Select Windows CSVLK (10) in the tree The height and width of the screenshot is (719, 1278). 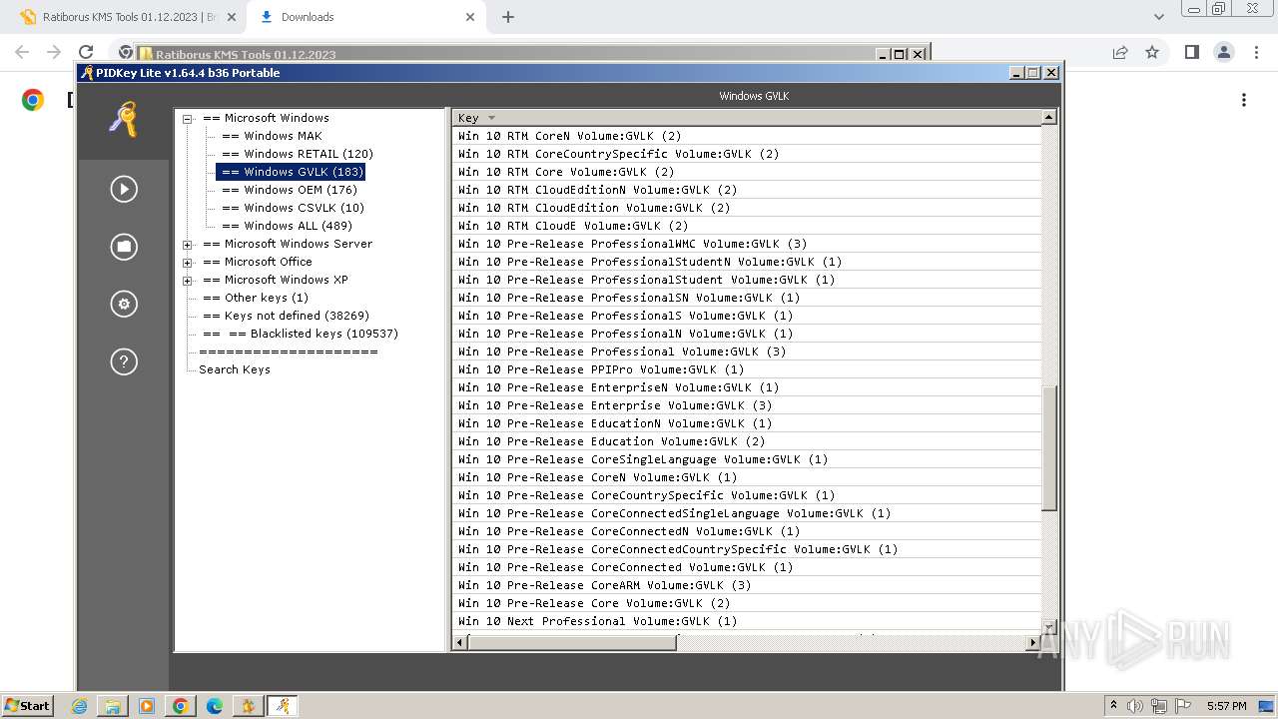coord(293,208)
